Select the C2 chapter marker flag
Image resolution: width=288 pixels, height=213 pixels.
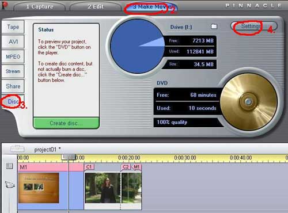126,167
